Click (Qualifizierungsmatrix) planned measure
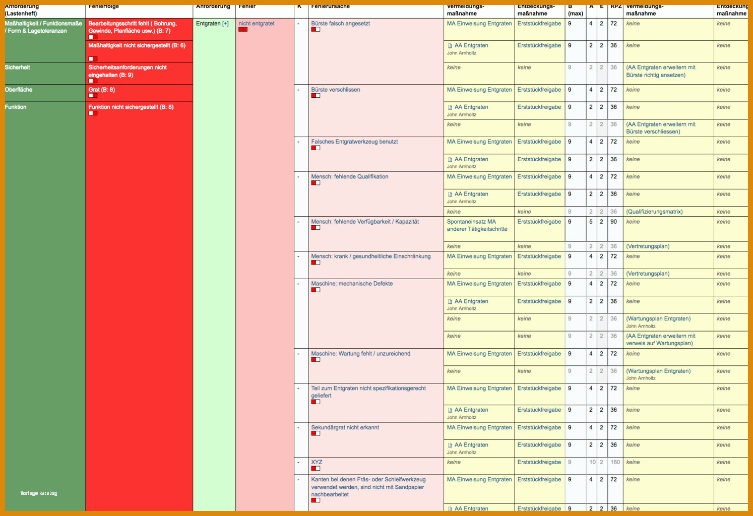Viewport: 753px width, 516px height. point(654,212)
